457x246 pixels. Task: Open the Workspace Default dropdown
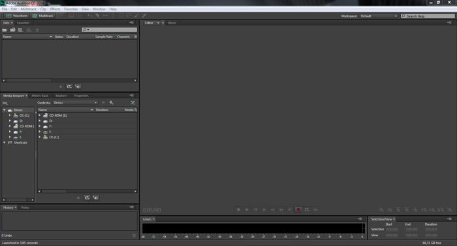(x=379, y=16)
